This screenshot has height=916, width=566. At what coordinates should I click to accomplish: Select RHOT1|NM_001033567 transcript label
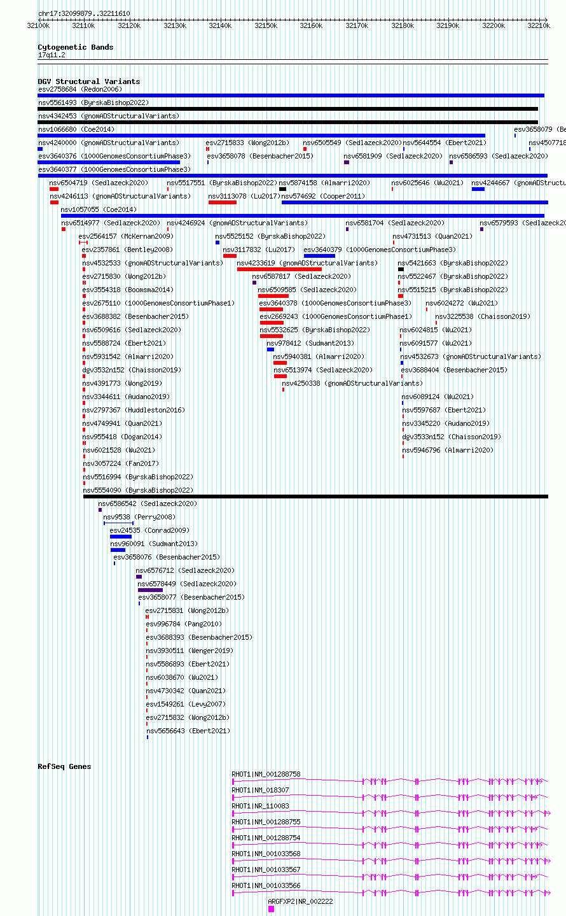coord(266,870)
